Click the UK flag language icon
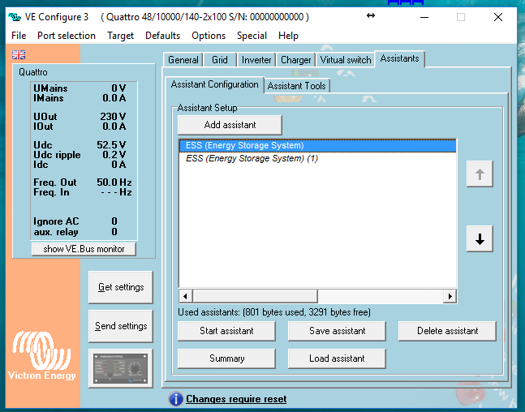The image size is (525, 412). tap(19, 54)
